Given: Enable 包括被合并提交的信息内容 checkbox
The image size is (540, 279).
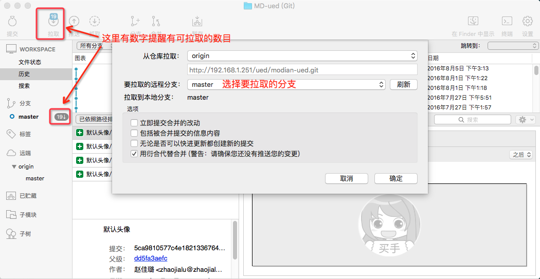Looking at the screenshot, I should 134,133.
